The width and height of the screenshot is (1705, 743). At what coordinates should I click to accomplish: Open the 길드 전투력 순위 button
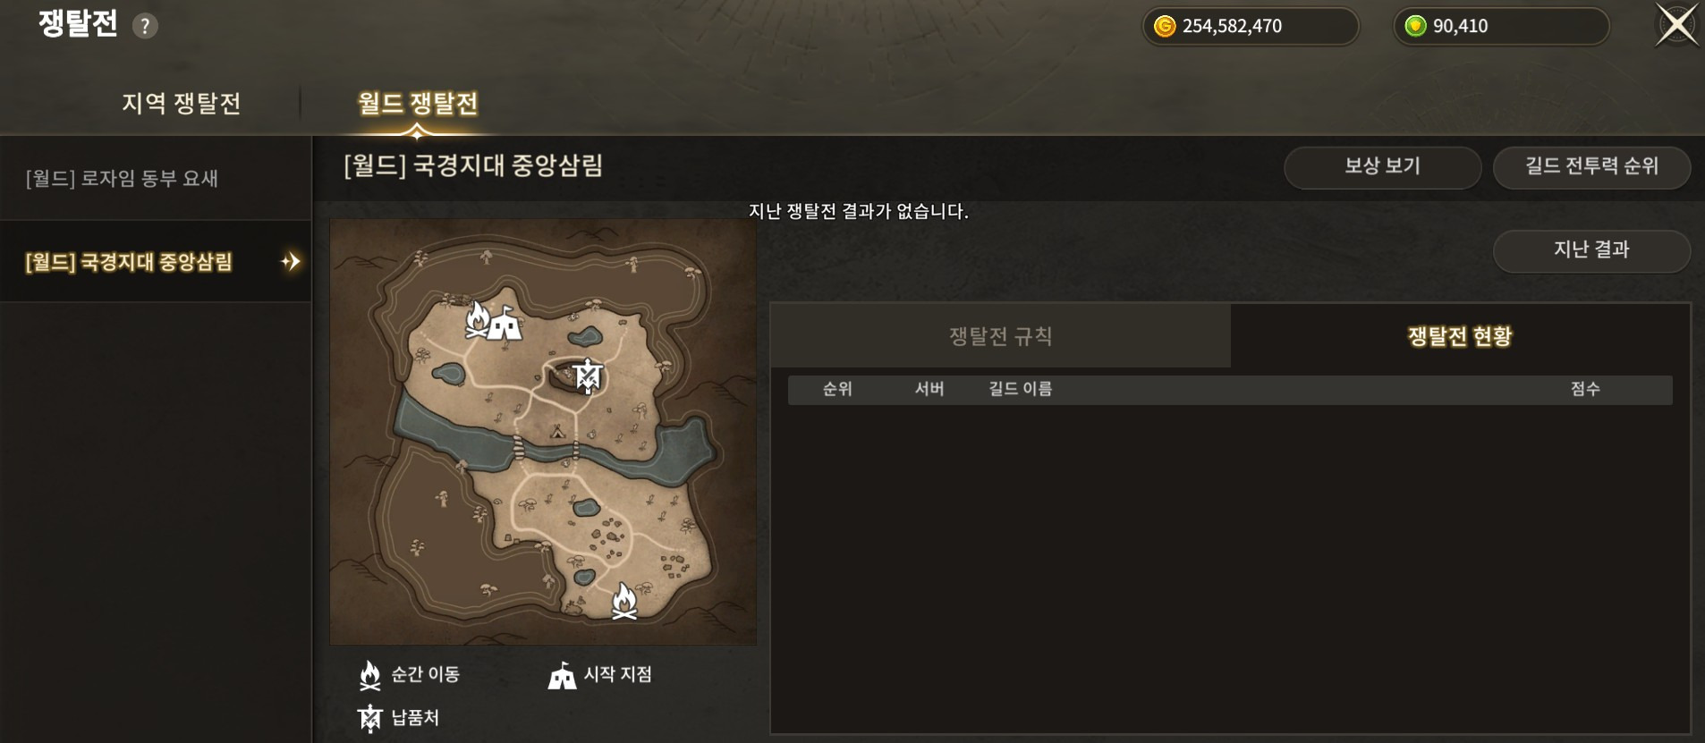click(x=1591, y=167)
